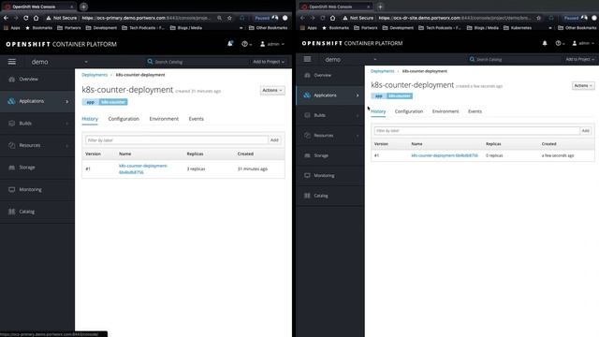Switch to Environment tab in right console
599x337 pixels.
[446, 111]
